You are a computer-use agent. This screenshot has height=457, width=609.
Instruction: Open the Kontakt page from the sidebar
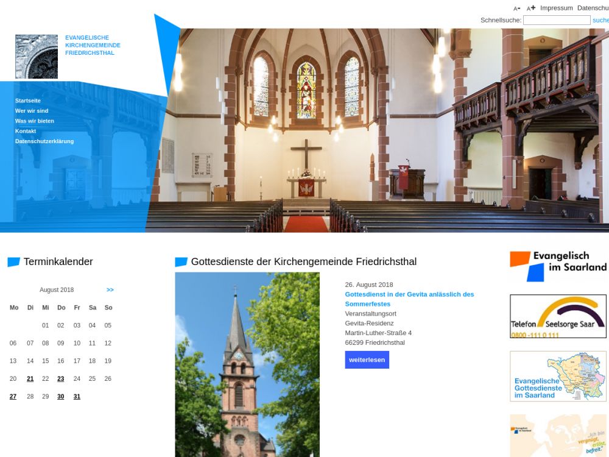pos(26,131)
